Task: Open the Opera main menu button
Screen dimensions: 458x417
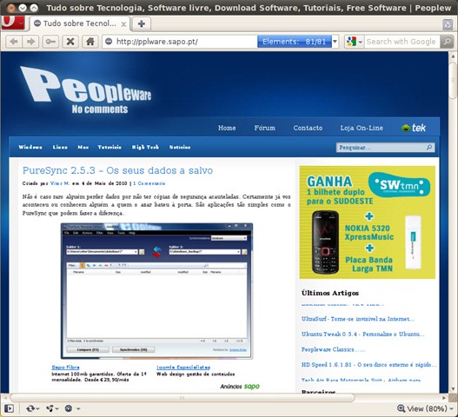Action: [13, 23]
